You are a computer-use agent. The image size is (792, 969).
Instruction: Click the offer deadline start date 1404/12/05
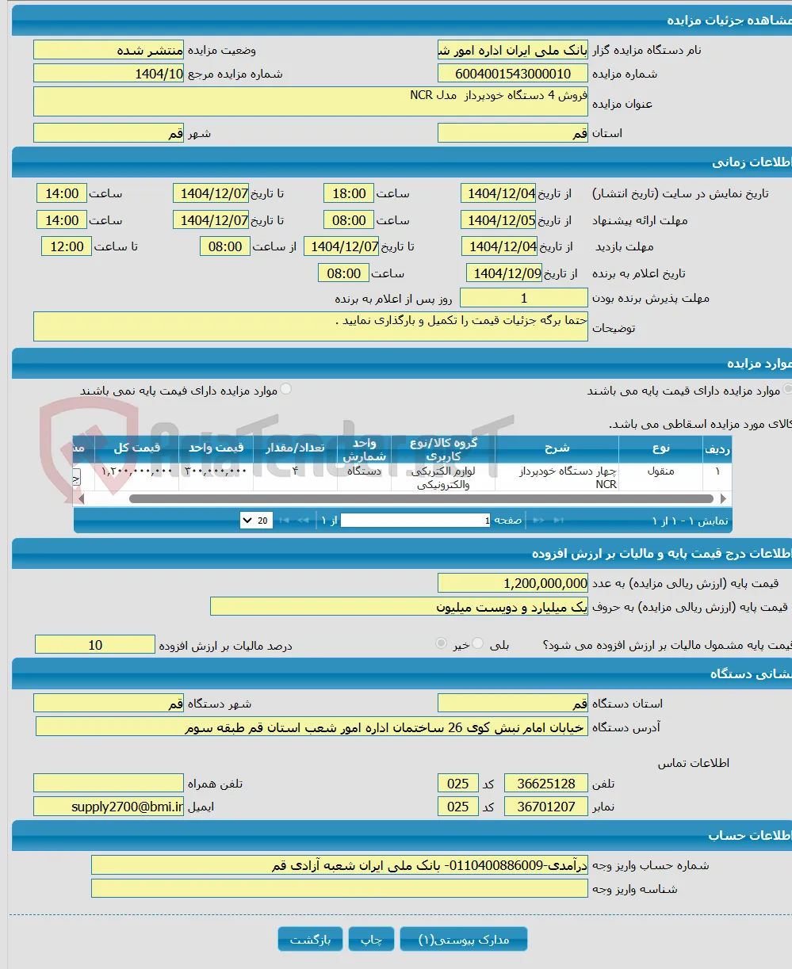499,220
